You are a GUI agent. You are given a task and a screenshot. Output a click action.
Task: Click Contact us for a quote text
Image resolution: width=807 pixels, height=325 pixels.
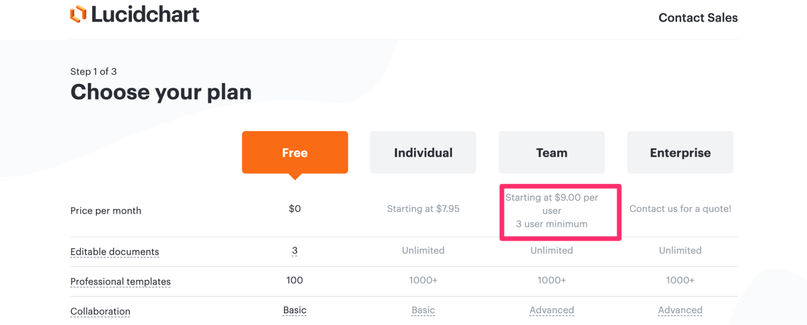point(680,209)
